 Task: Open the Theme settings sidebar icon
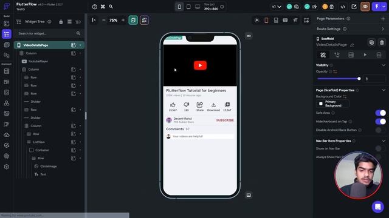click(7, 156)
